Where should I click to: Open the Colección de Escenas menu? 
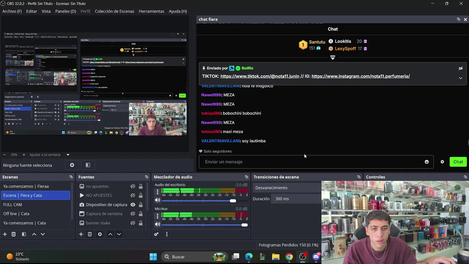pyautogui.click(x=115, y=11)
